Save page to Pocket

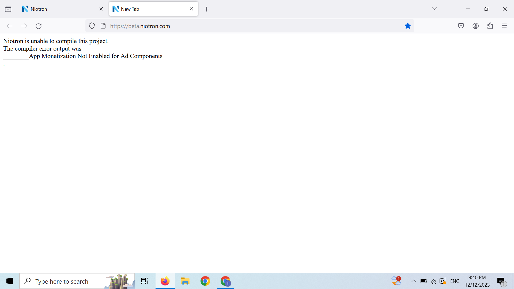[461, 26]
